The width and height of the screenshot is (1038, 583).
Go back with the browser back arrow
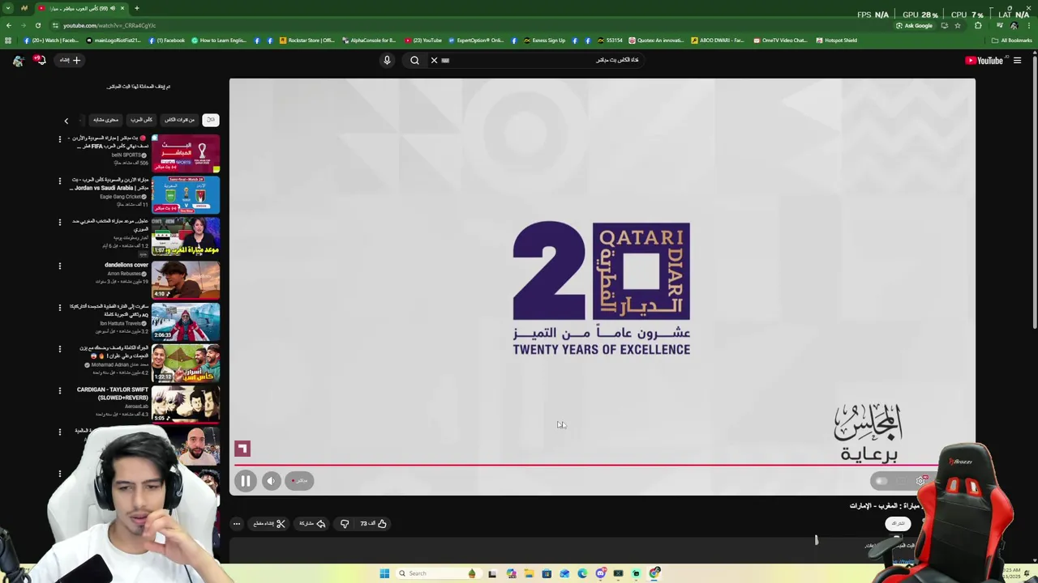click(8, 25)
